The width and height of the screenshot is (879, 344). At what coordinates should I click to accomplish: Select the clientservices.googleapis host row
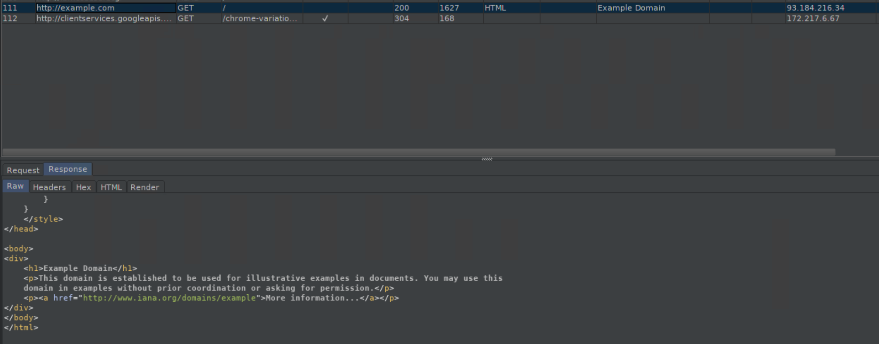[x=104, y=18]
